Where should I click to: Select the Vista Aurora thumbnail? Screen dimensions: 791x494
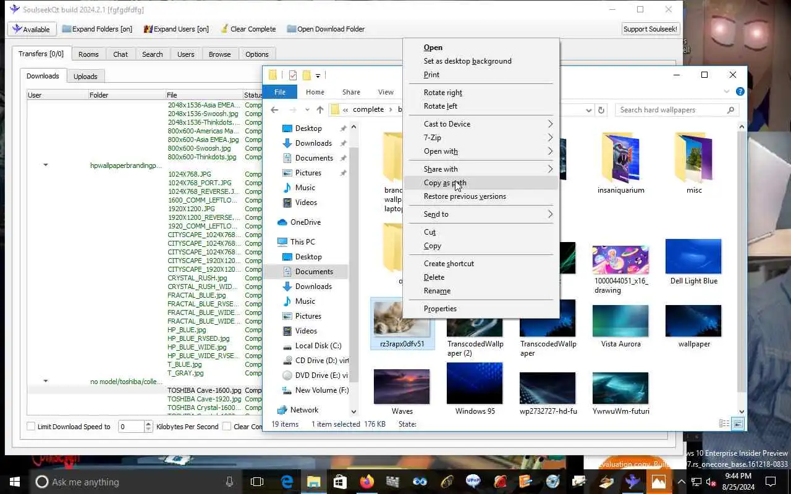click(620, 326)
